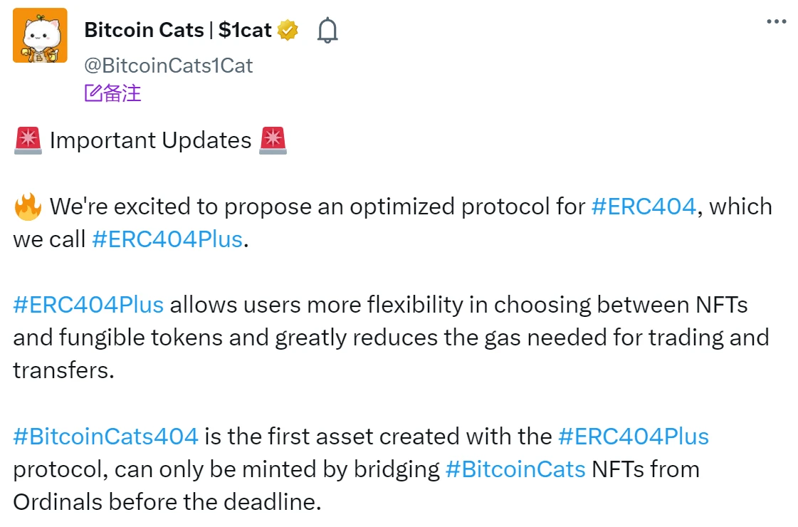Image resolution: width=798 pixels, height=527 pixels.
Task: Click the gold verified badge icon
Action: (x=287, y=30)
